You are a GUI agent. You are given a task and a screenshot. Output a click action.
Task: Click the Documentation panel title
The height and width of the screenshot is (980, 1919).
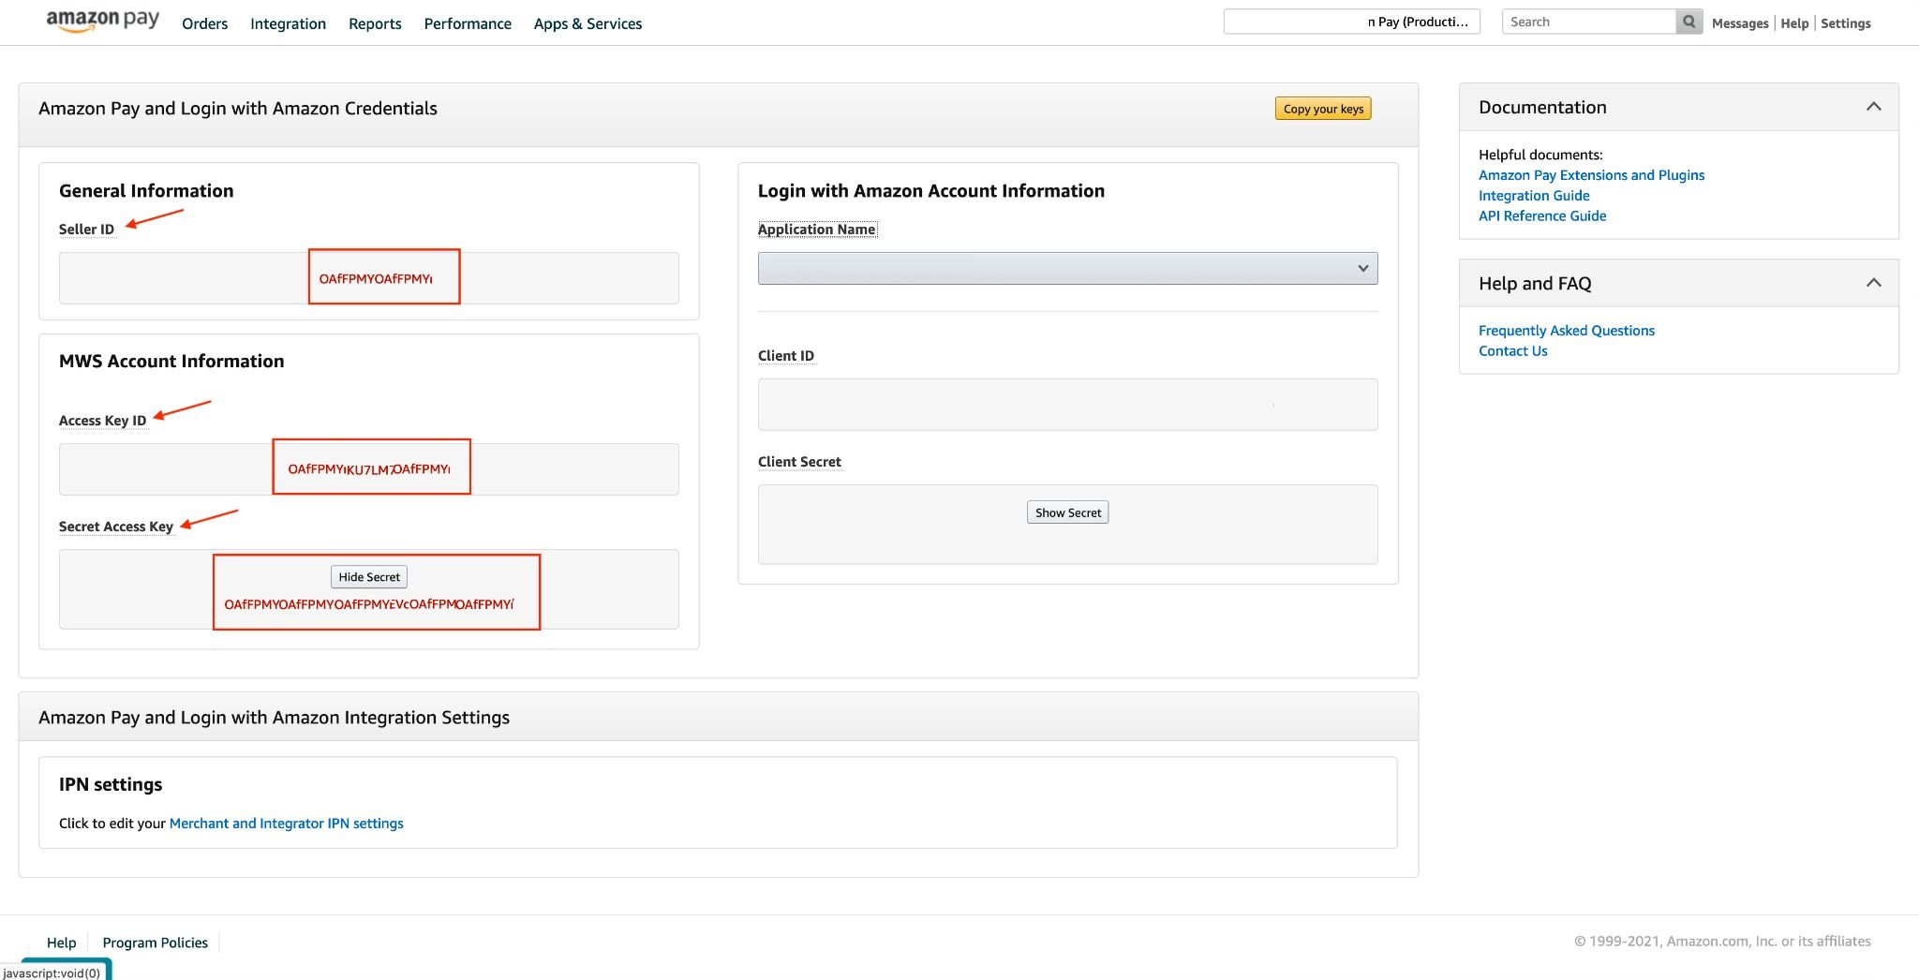click(x=1542, y=108)
